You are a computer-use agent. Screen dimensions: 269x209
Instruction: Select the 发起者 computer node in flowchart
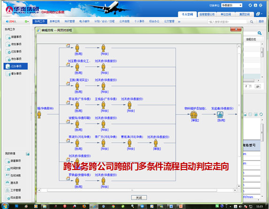click(220, 115)
